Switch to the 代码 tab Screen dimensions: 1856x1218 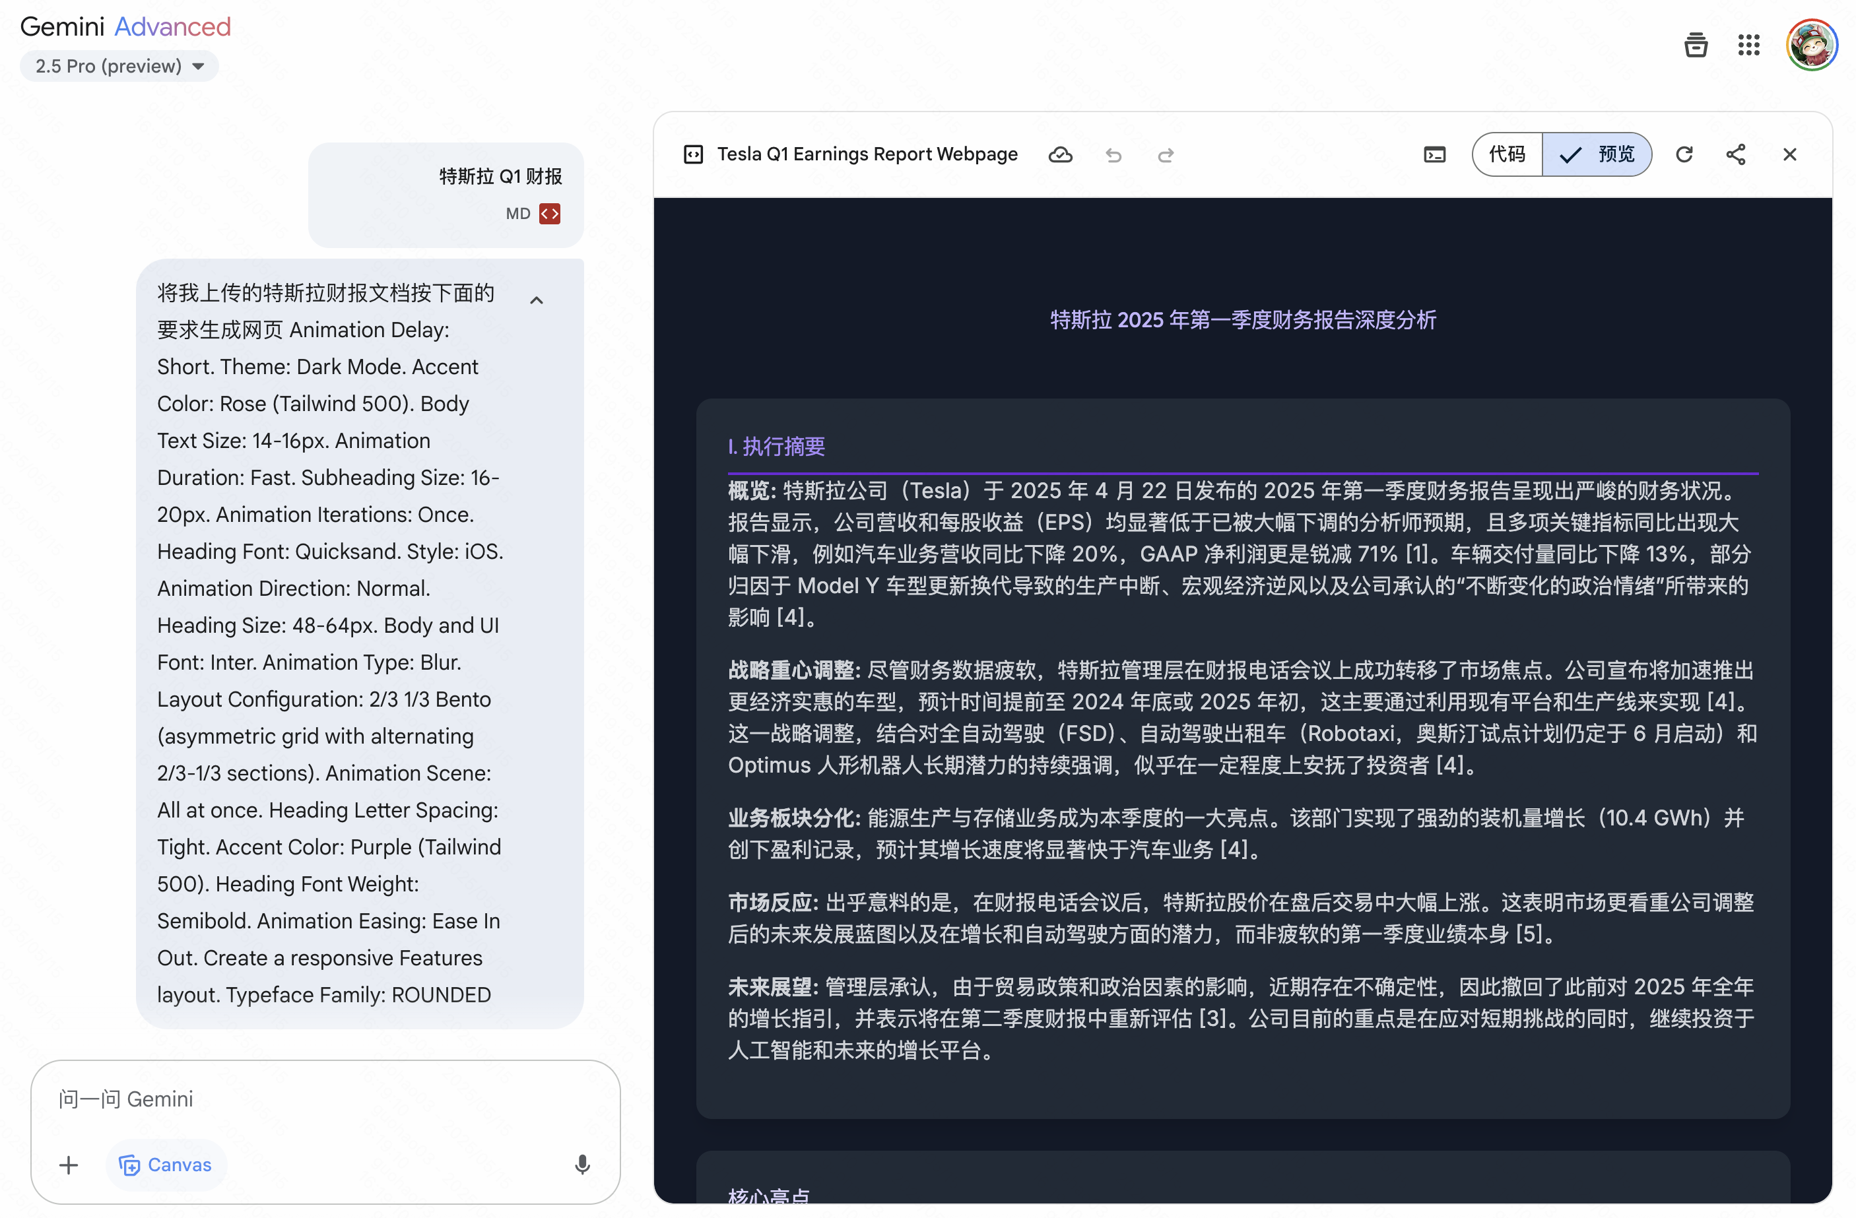click(x=1507, y=154)
